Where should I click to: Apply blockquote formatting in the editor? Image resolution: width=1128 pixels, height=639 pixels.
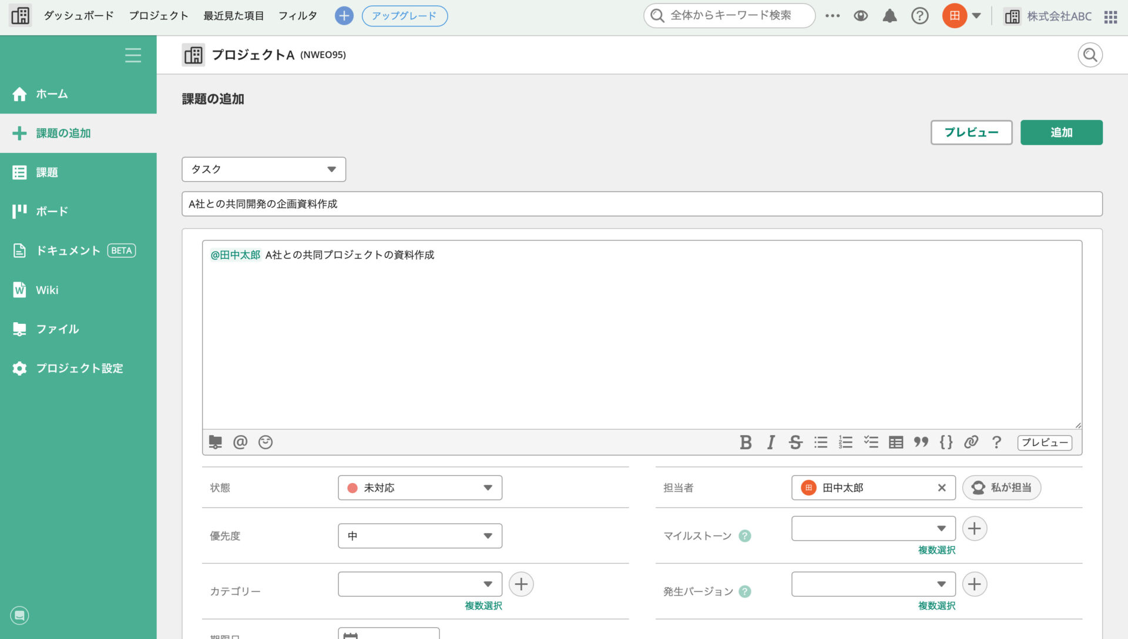click(921, 443)
